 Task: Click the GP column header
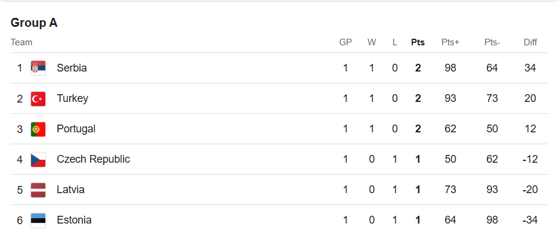tap(345, 42)
